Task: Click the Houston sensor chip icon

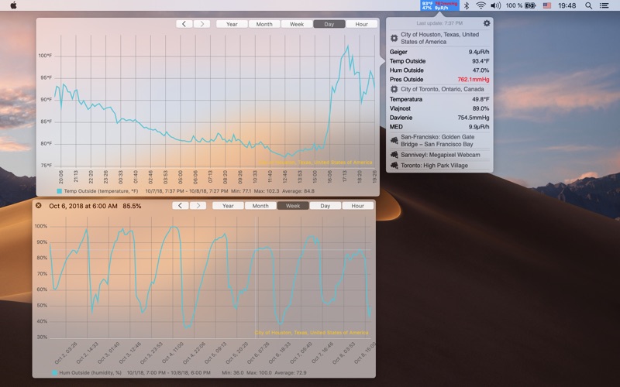Action: click(394, 38)
